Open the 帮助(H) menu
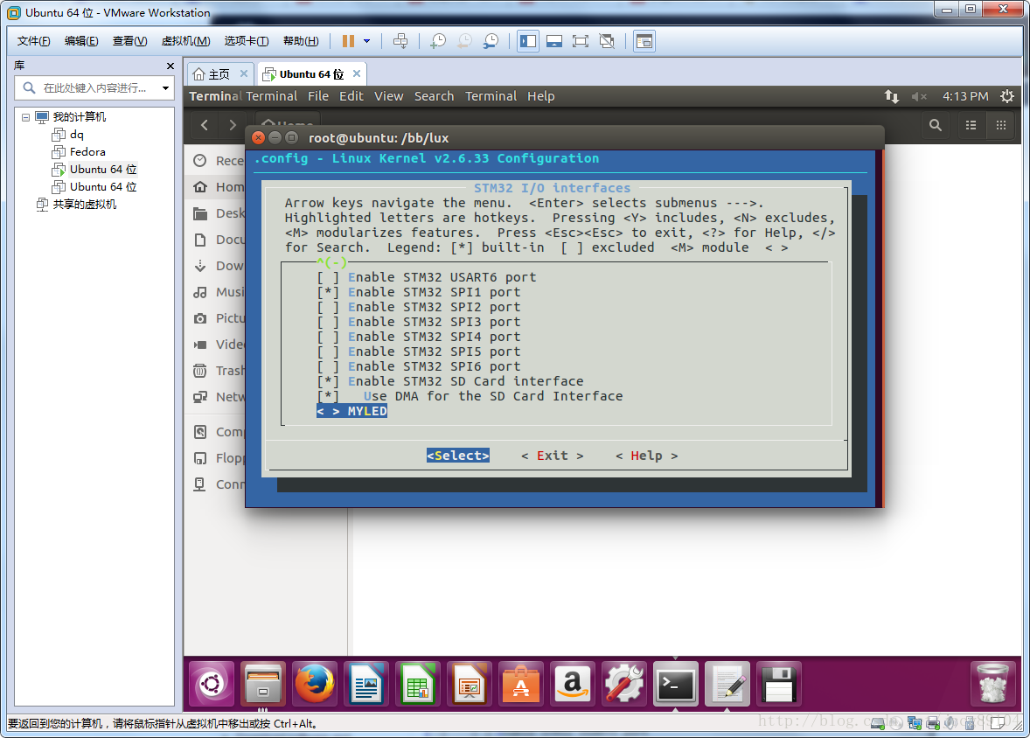This screenshot has width=1030, height=738. point(301,41)
